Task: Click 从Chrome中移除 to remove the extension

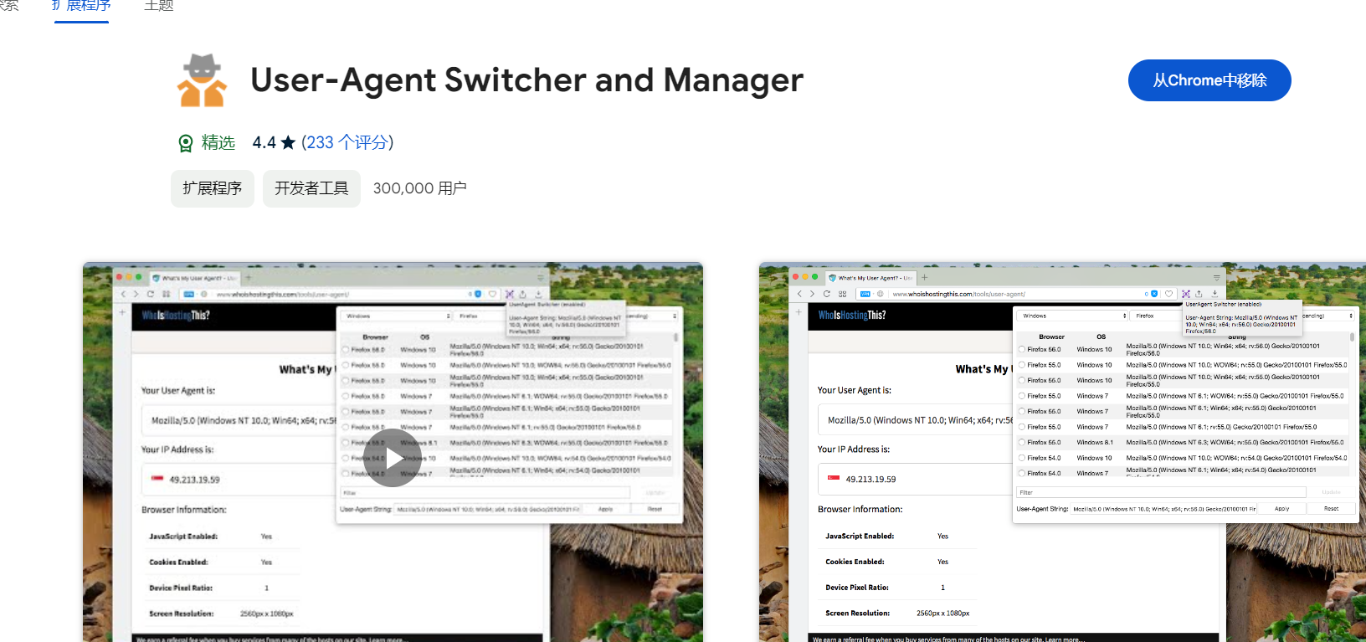Action: point(1209,80)
